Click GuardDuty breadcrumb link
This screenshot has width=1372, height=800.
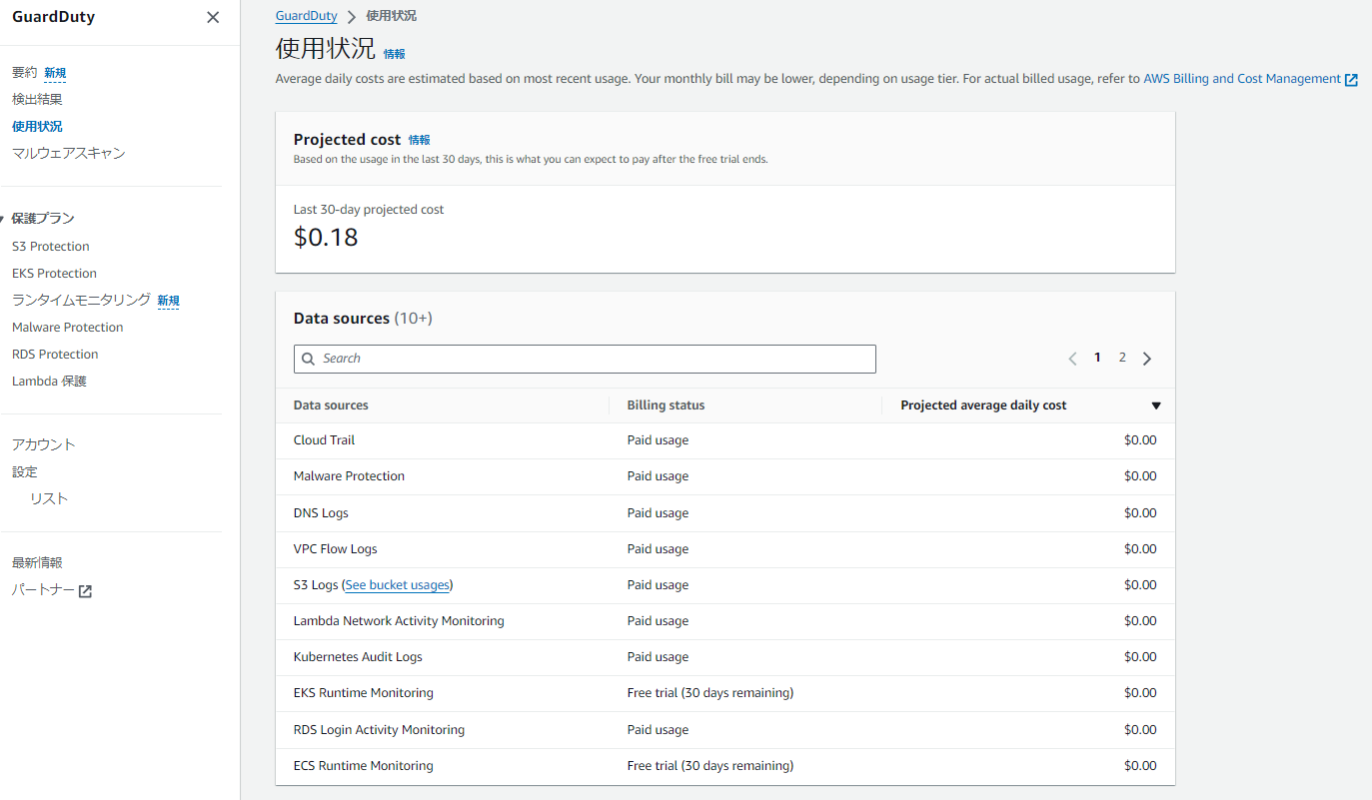(307, 16)
